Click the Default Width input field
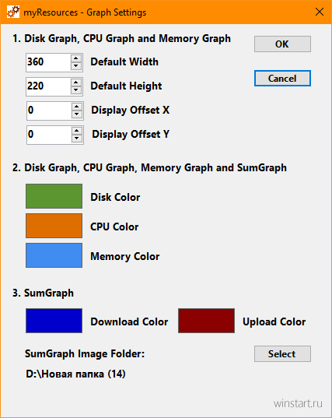332x418 pixels. (48, 62)
